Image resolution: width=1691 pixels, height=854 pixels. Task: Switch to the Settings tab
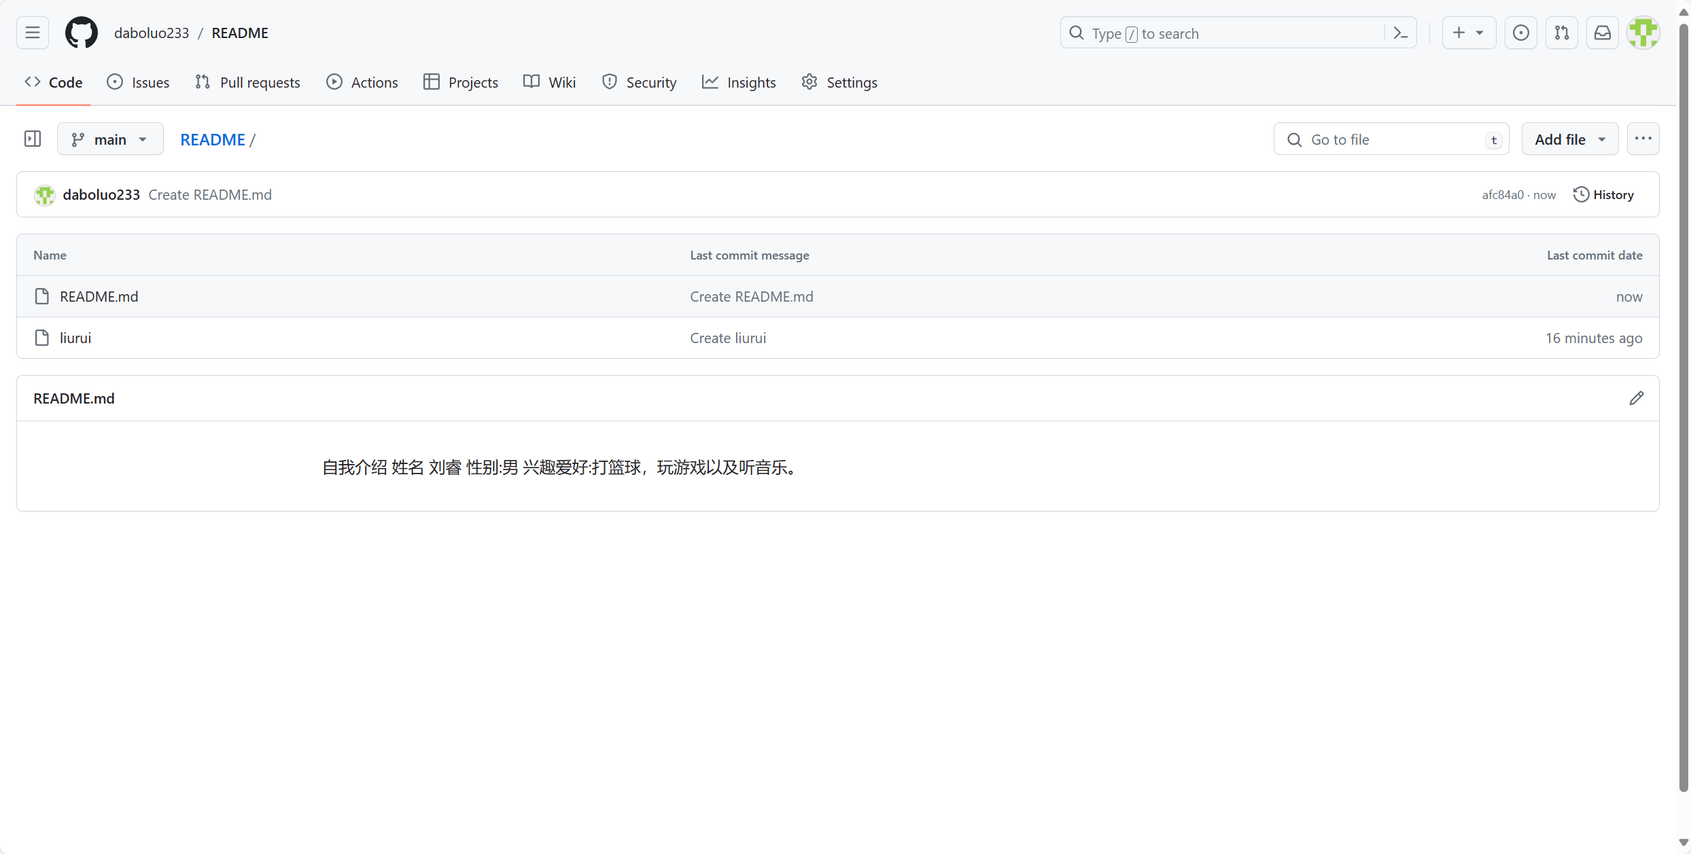click(839, 82)
